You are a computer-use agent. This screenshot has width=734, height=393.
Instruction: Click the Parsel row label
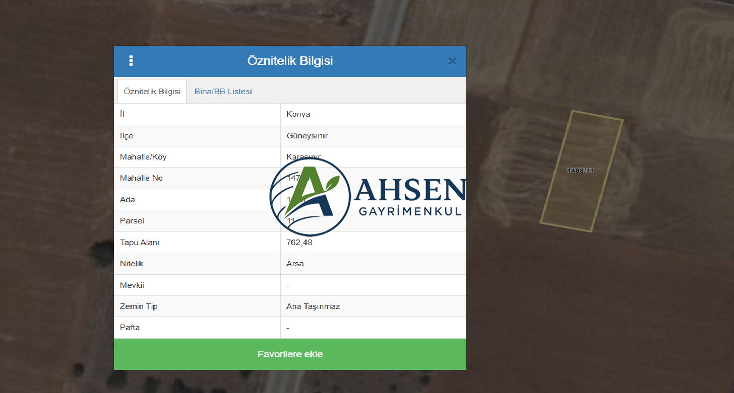coord(132,221)
